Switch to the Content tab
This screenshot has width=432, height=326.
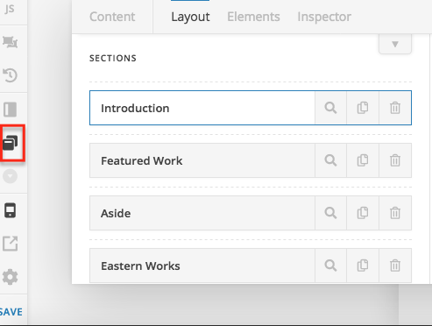coord(112,17)
